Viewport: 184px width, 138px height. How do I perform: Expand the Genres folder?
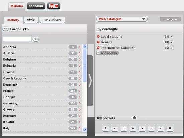[98, 42]
